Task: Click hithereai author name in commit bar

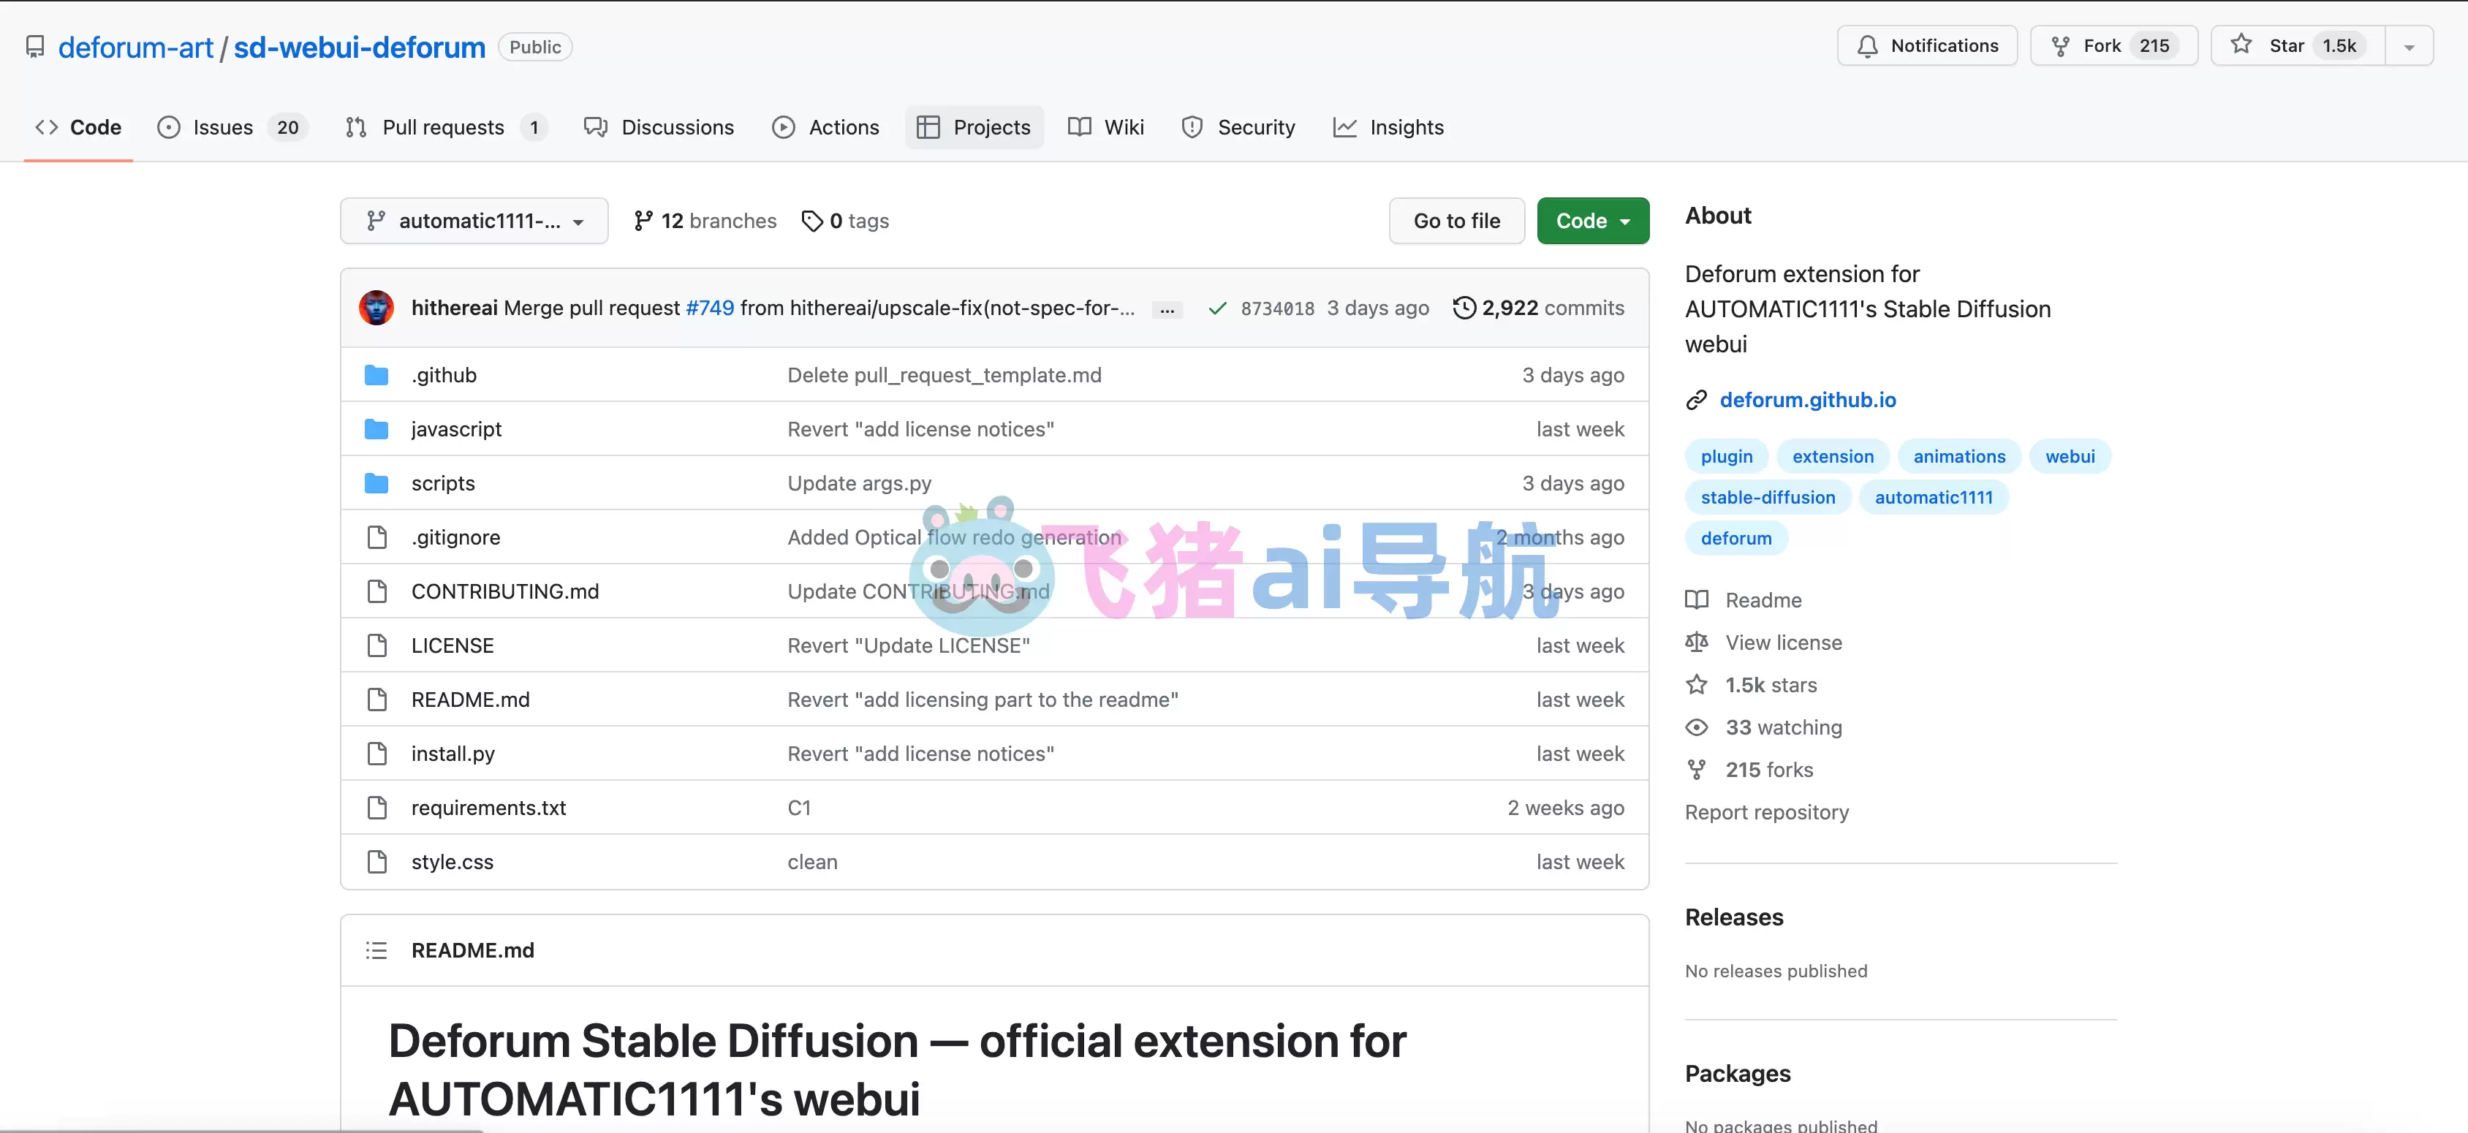Action: click(x=454, y=308)
